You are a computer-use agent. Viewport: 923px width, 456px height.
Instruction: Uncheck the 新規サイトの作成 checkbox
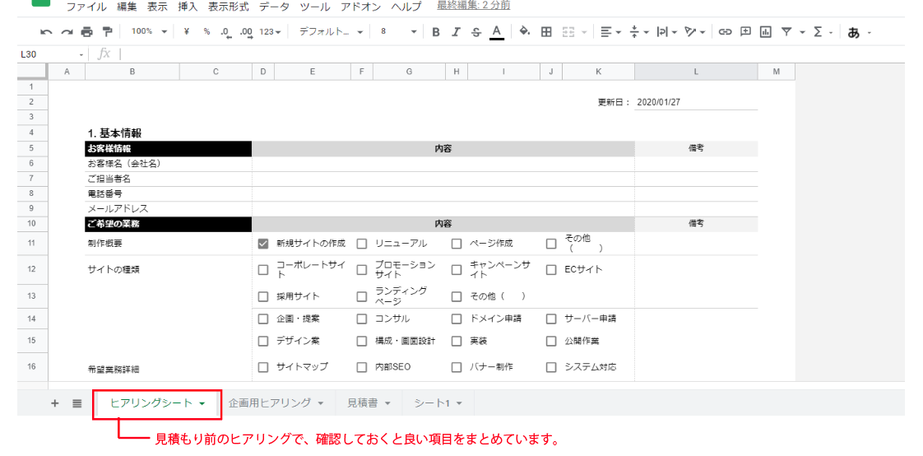pos(263,244)
